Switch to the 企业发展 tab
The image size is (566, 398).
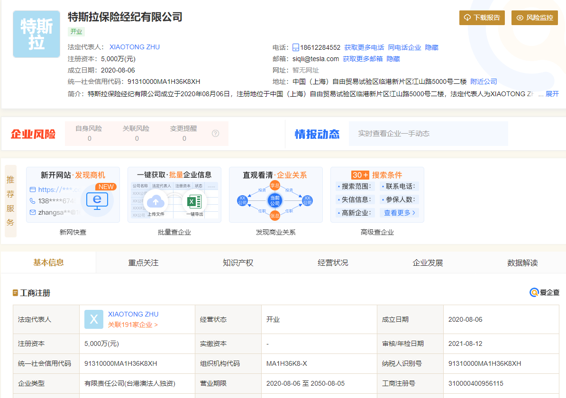(428, 262)
